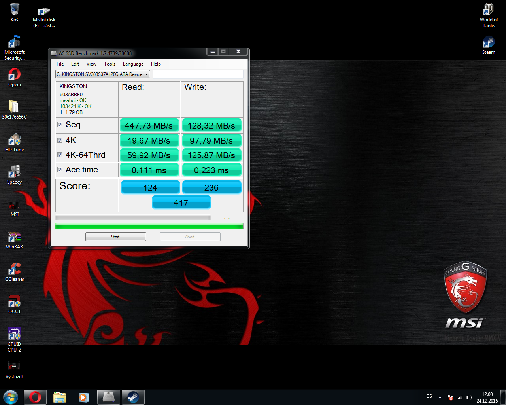The image size is (506, 405).
Task: Launch CCleaner desktop shortcut
Action: tap(15, 272)
